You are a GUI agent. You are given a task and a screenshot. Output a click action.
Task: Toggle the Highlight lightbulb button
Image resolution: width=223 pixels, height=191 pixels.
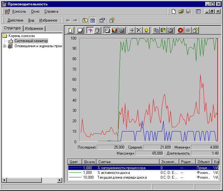click(146, 30)
